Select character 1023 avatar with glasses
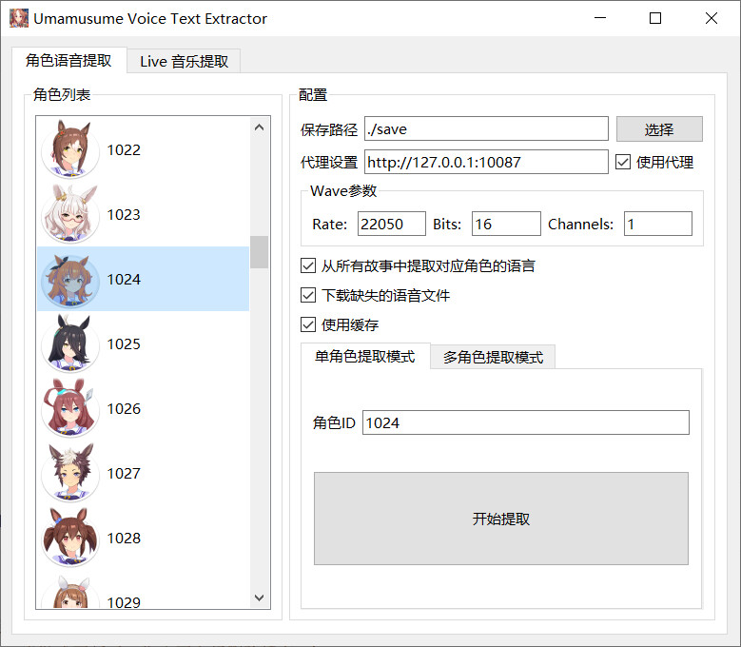Screen dimensions: 741x647 click(70, 214)
